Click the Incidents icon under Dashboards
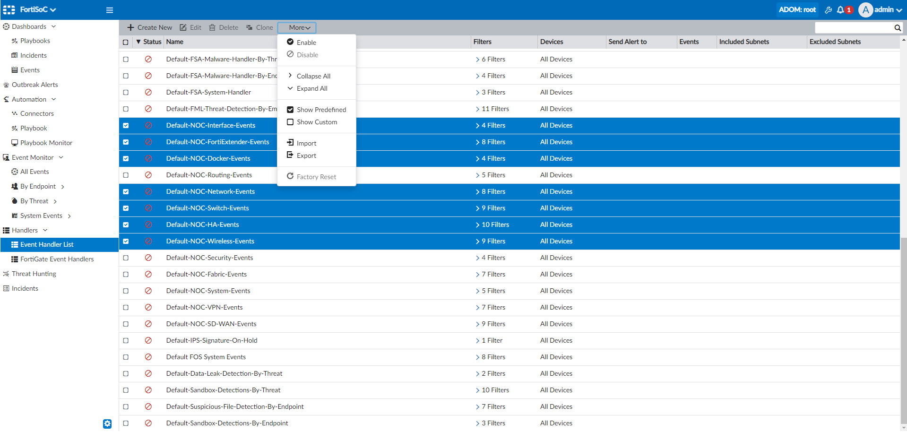The height and width of the screenshot is (432, 907). point(15,55)
